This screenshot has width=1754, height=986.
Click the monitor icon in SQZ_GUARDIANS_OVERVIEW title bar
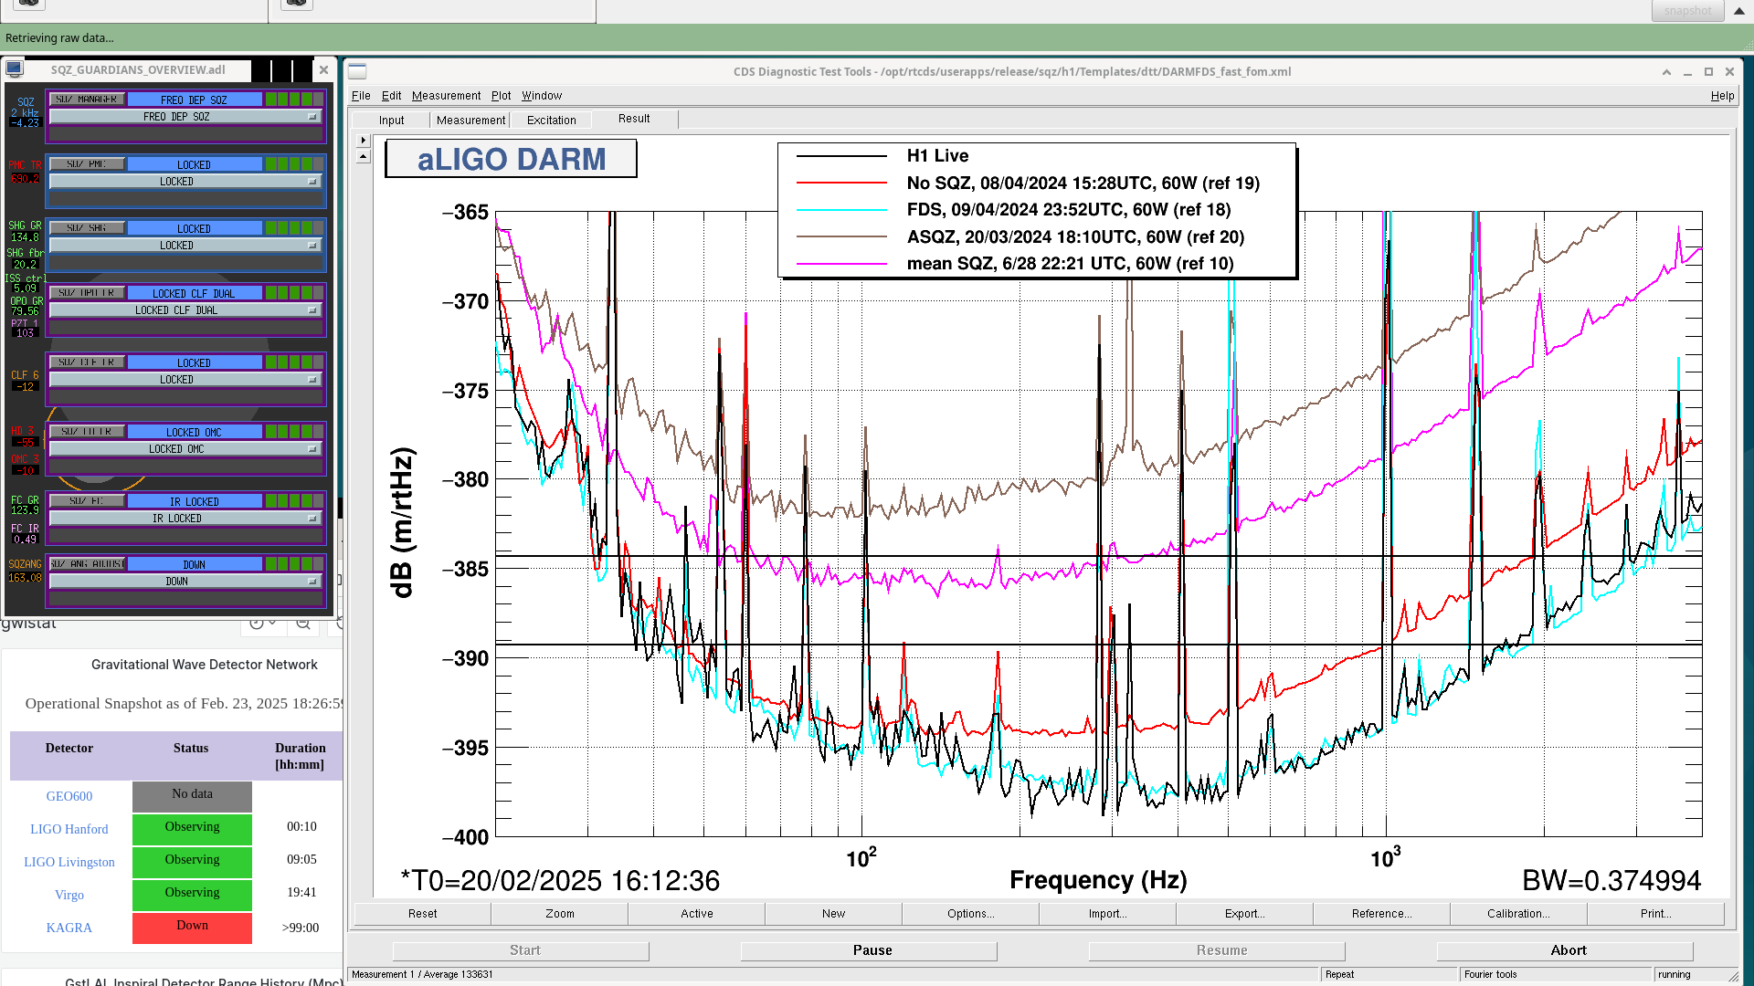coord(14,69)
